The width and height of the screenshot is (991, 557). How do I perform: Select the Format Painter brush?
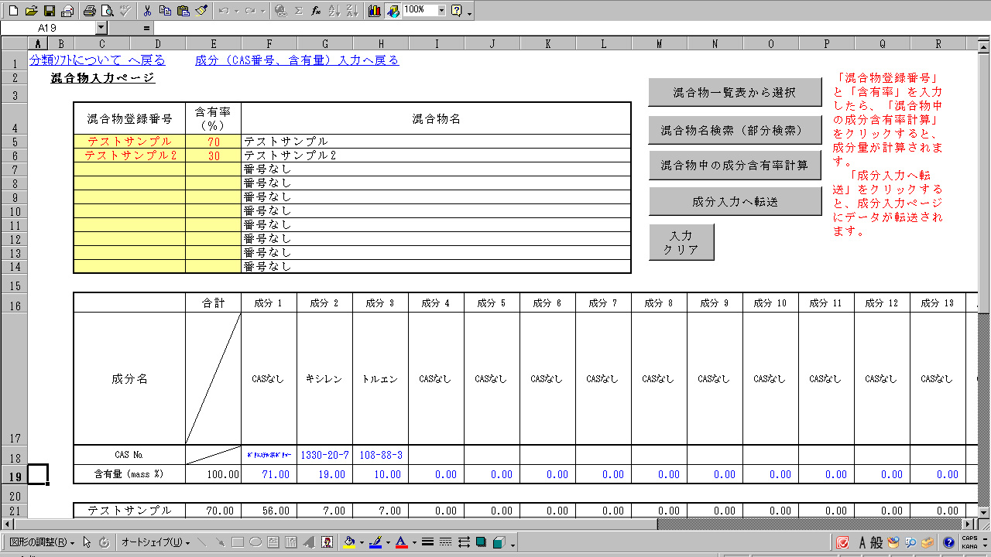[201, 11]
